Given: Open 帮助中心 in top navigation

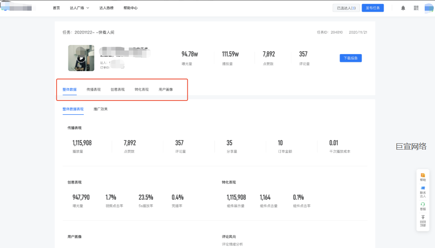Looking at the screenshot, I should tap(130, 8).
